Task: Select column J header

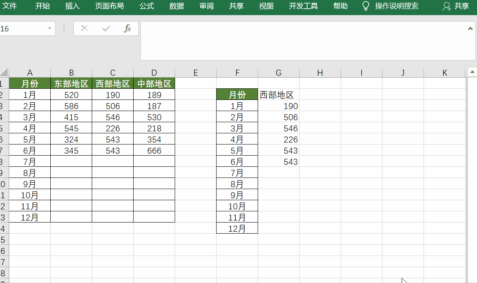Action: point(403,72)
